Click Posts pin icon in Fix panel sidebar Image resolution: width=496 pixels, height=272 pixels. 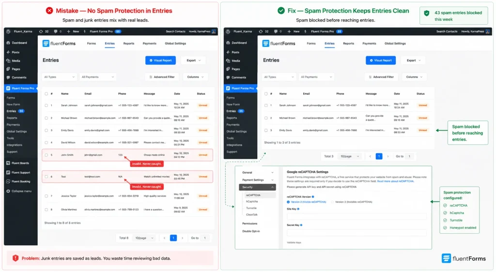coord(228,52)
